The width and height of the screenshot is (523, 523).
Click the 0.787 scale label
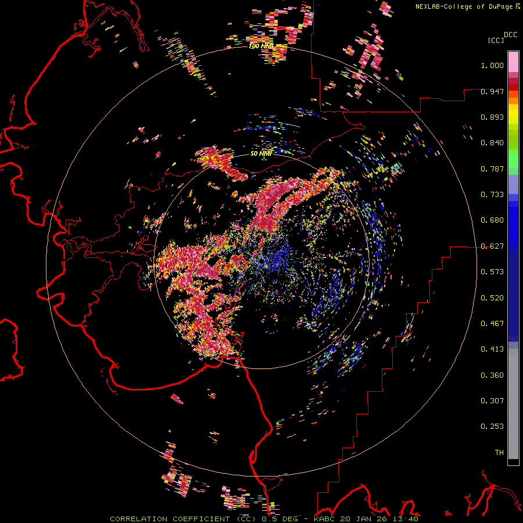point(492,169)
